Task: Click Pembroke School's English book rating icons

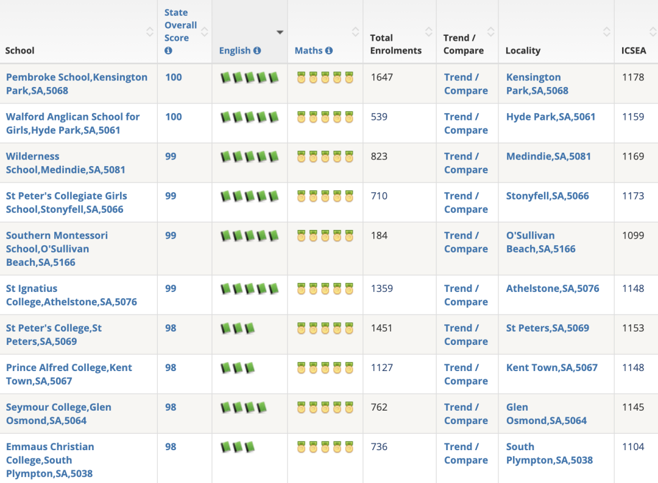Action: tap(250, 77)
